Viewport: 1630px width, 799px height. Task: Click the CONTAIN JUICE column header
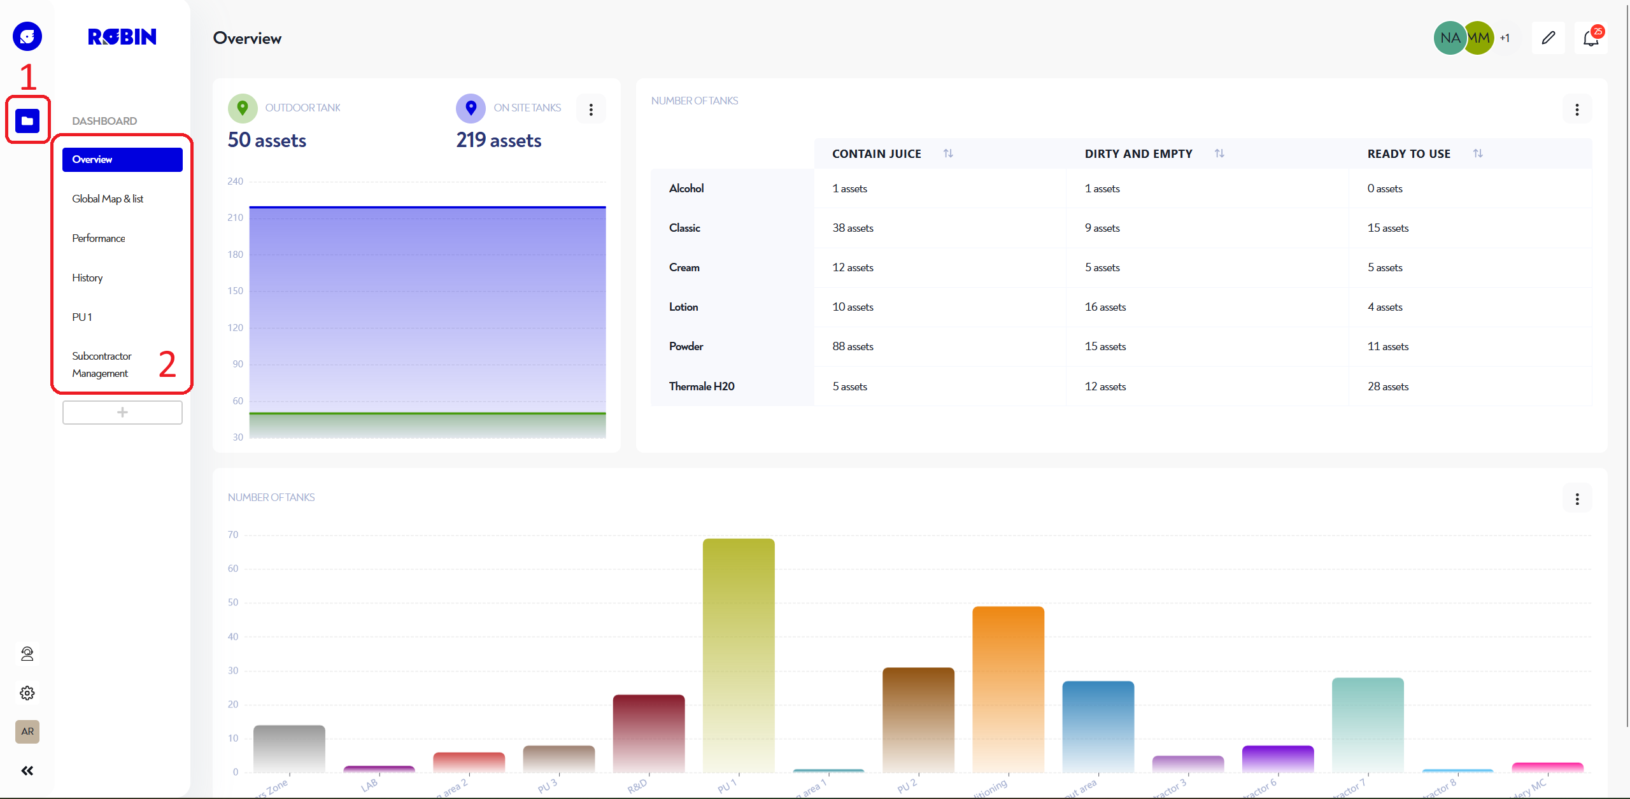pos(876,153)
